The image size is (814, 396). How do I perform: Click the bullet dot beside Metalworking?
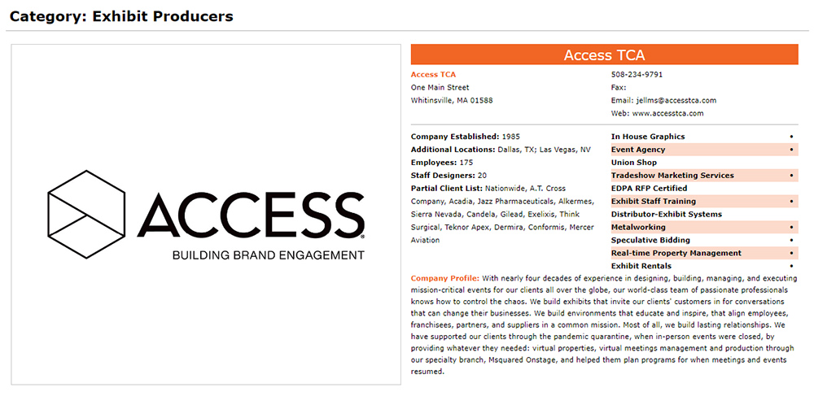click(791, 228)
